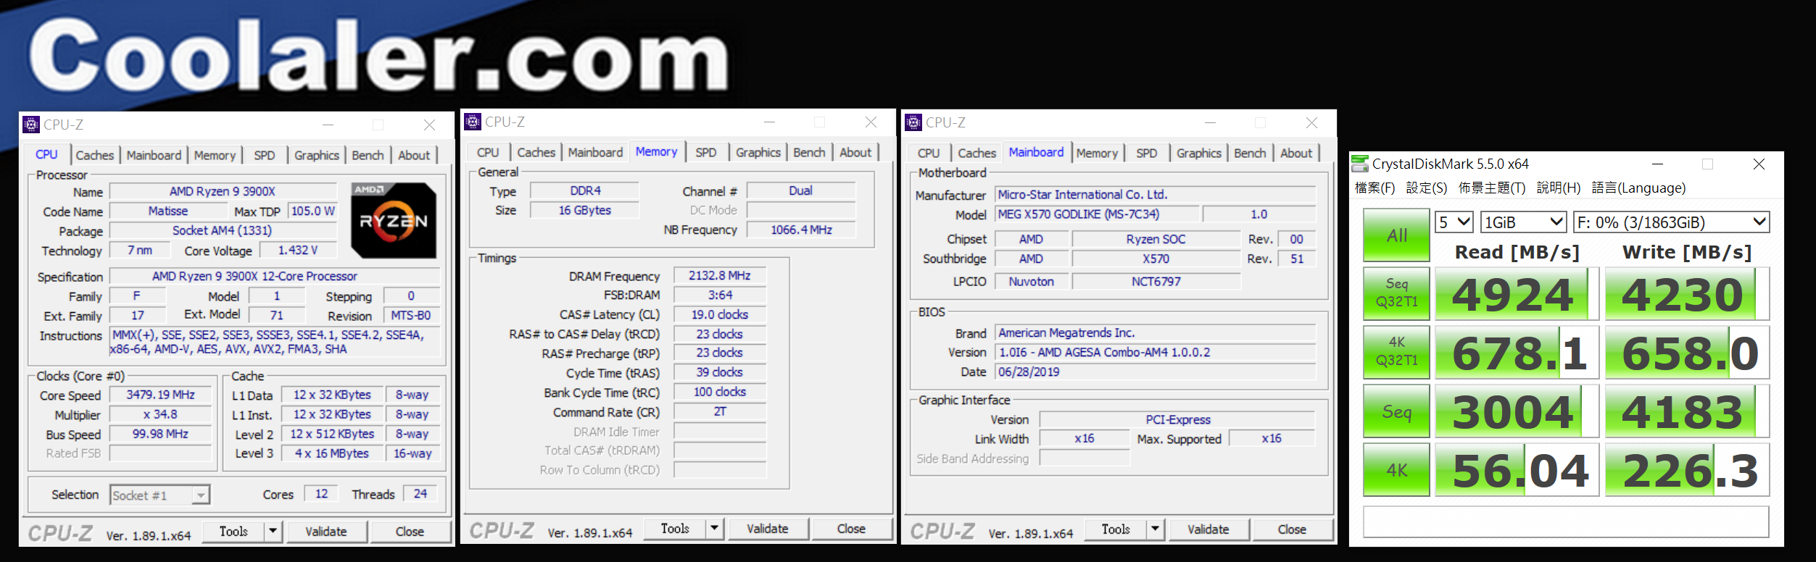Open Bench tab in first CPU-Z window
Screen dimensions: 1816x562
(368, 155)
